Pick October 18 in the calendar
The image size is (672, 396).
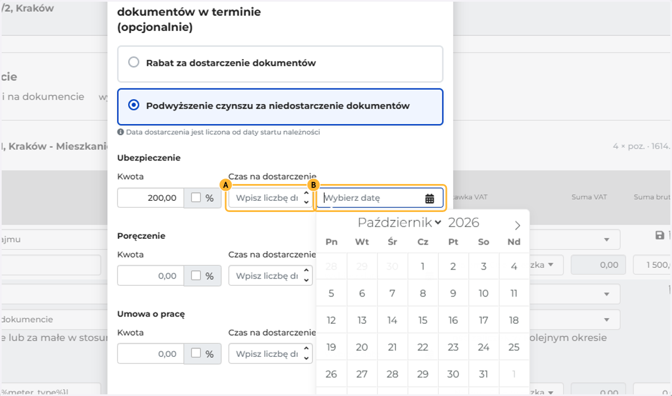coord(514,320)
